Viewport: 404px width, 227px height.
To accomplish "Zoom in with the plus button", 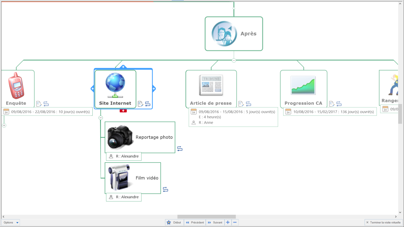I will [x=228, y=222].
